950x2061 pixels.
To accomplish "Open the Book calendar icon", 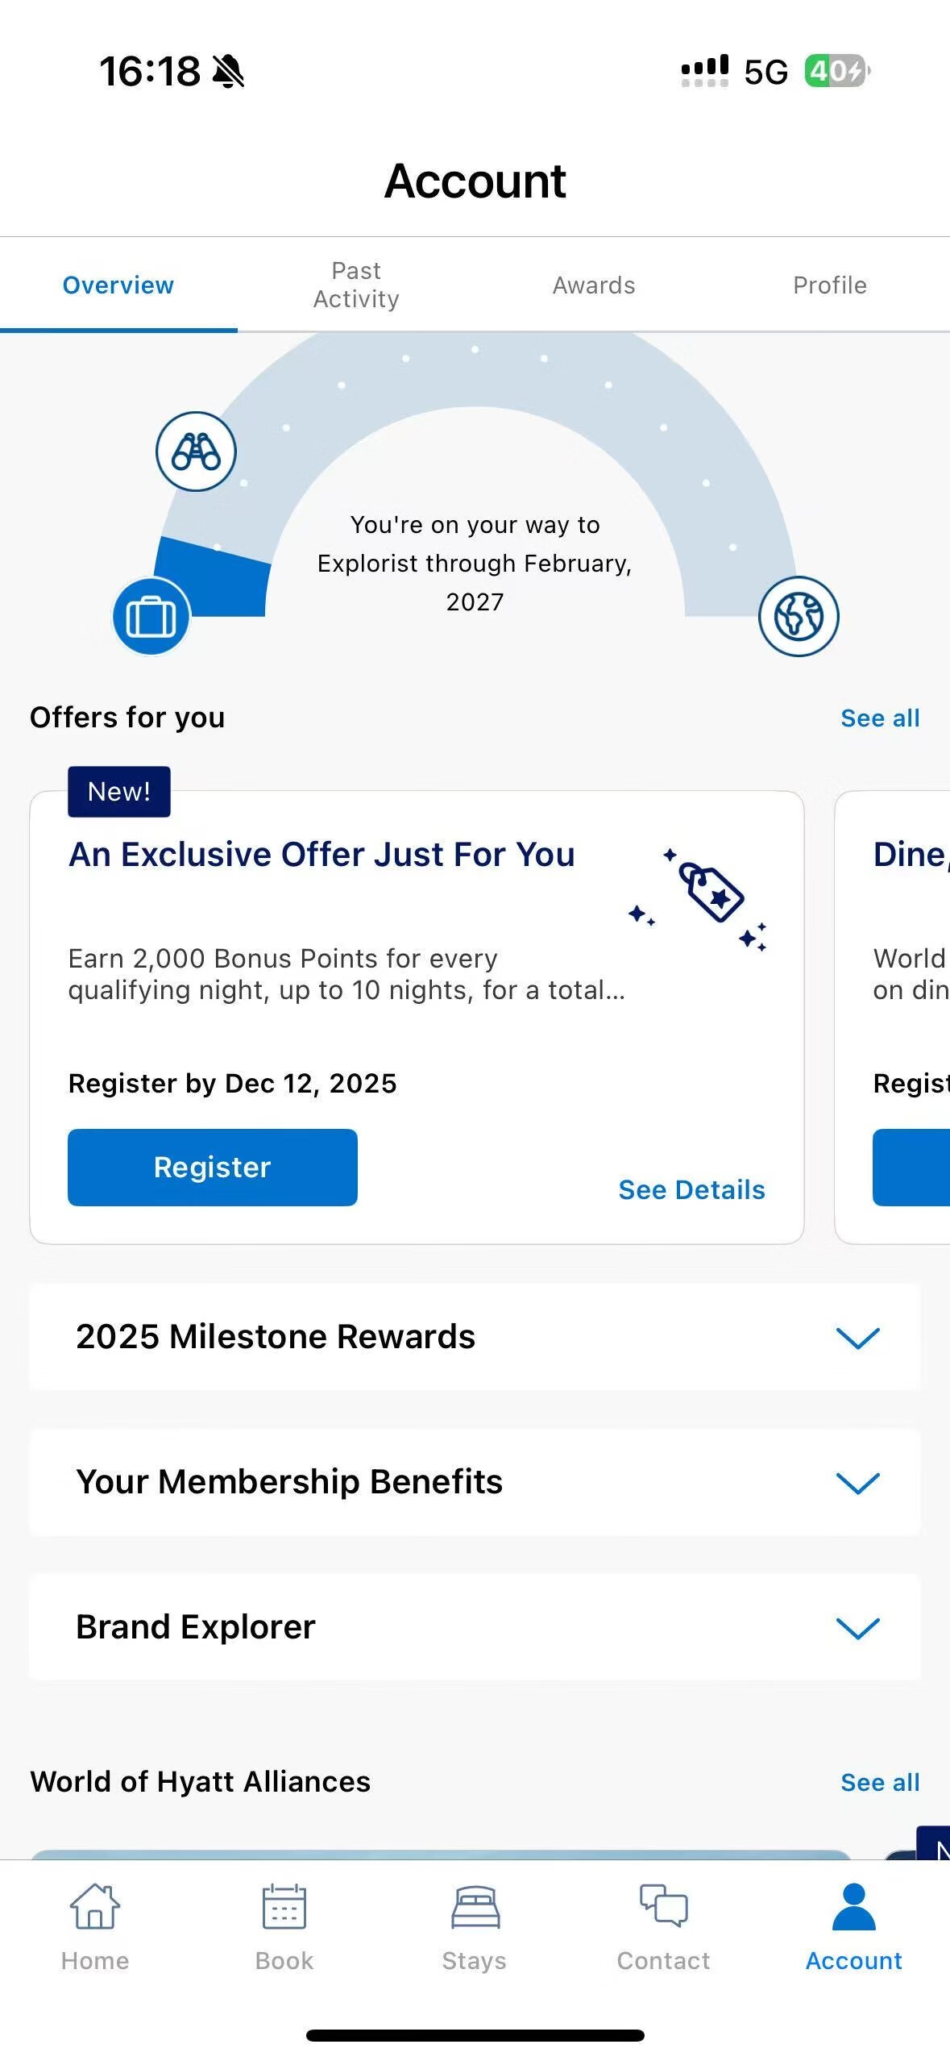I will (284, 1907).
